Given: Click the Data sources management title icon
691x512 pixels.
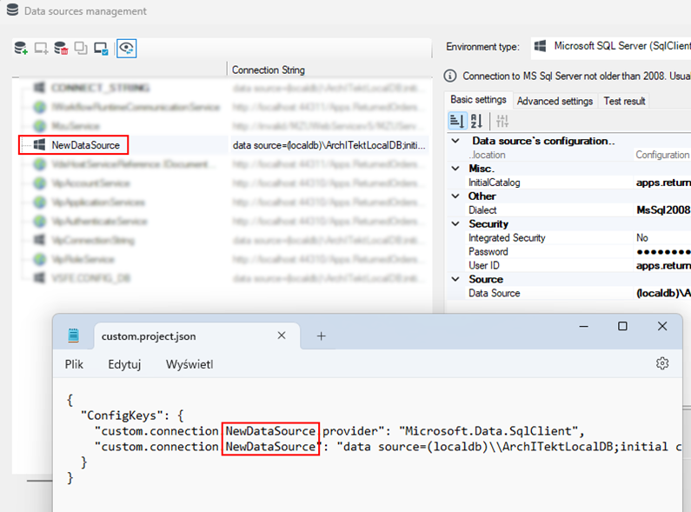Looking at the screenshot, I should click(12, 10).
